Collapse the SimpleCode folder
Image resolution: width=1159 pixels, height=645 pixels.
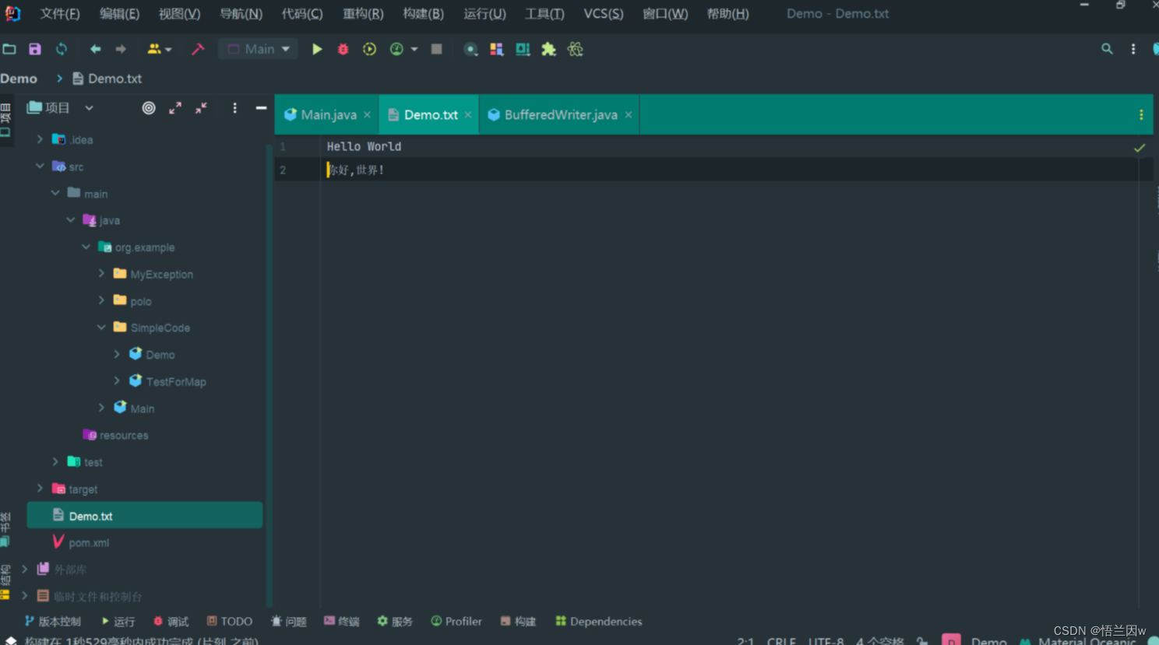[101, 328]
